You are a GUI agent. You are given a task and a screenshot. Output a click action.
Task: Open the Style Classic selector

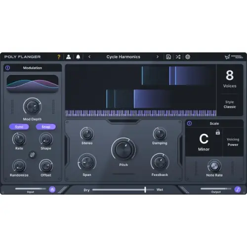click(x=230, y=104)
